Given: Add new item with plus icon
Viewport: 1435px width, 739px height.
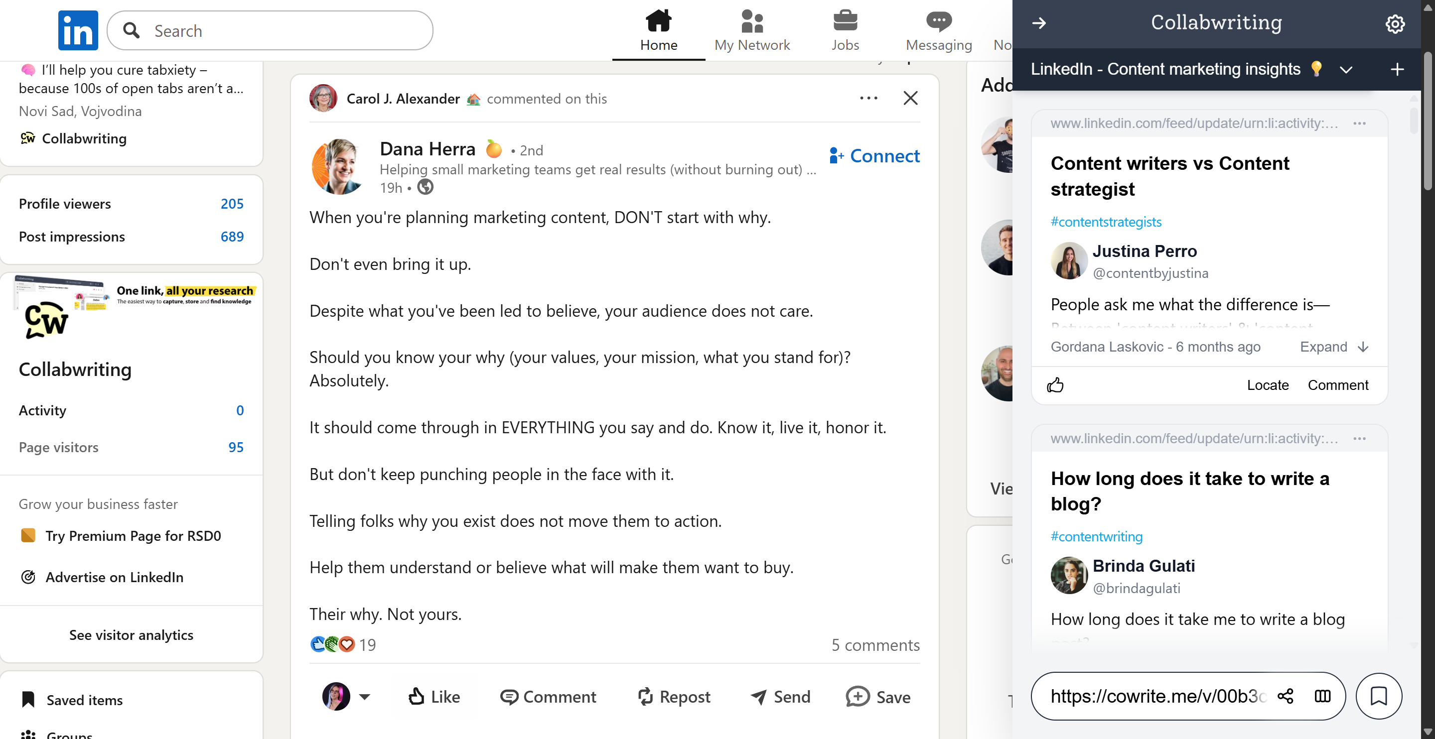Looking at the screenshot, I should (x=1397, y=70).
